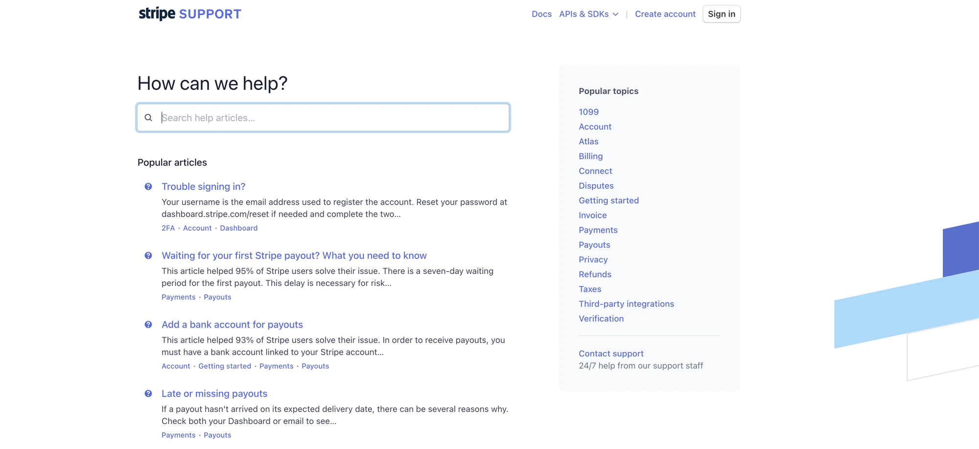Open the Disputes popular topic

point(596,186)
